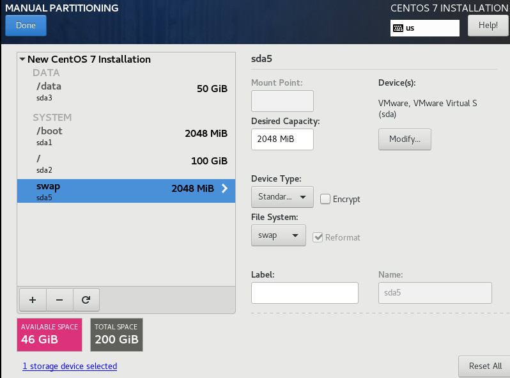This screenshot has height=378, width=510.
Task: Enable the Encrypt checkbox
Action: point(325,199)
